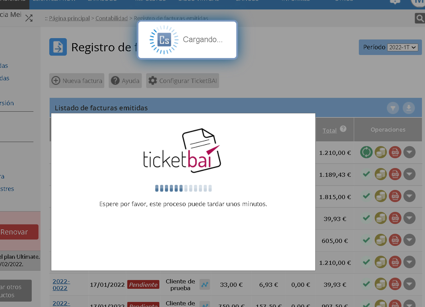This screenshot has height=307, width=425.
Task: Open the PDF of the 1.189,43 € invoice
Action: (x=395, y=174)
